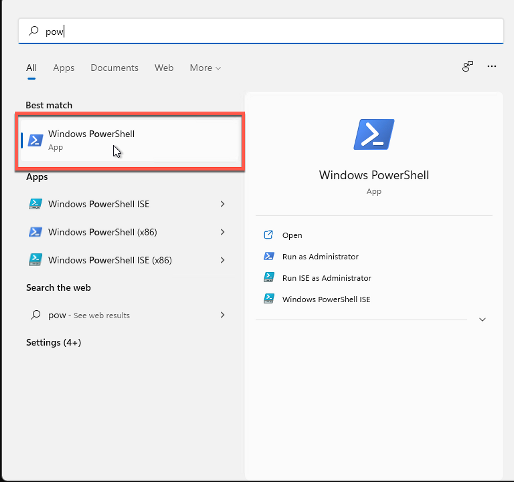Viewport: 514px width, 482px height.
Task: Show web results for pow
Action: pyautogui.click(x=88, y=315)
